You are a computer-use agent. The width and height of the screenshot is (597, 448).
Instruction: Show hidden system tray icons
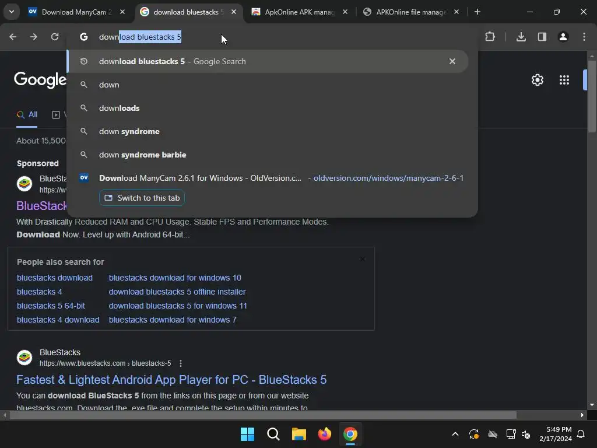pyautogui.click(x=455, y=434)
